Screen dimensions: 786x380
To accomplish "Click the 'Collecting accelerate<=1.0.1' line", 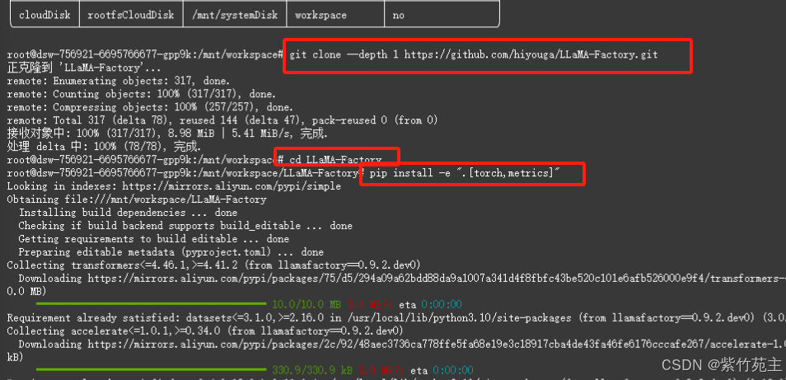I will 205,331.
